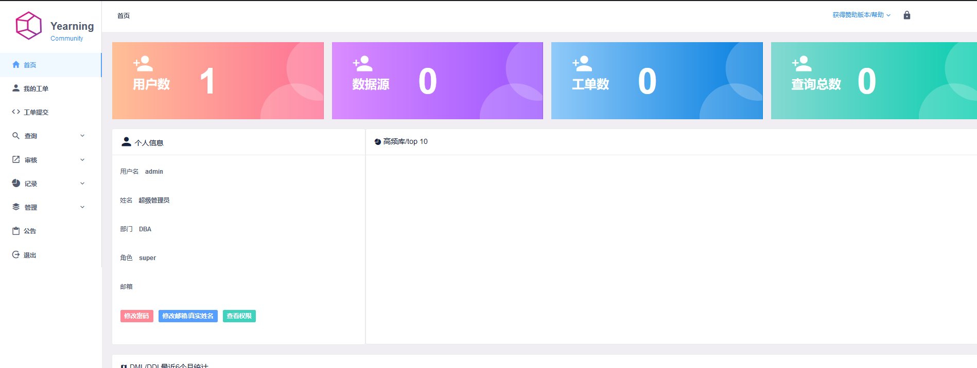The image size is (977, 368).
Task: Click the 修改邮箱/真实姓名 button
Action: [x=188, y=316]
